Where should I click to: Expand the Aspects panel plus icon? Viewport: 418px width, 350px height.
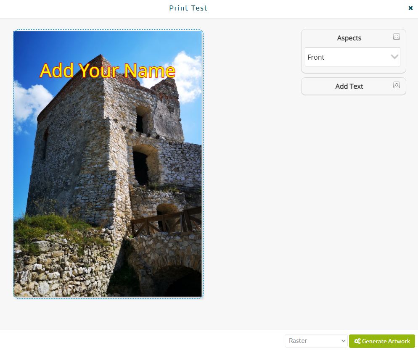[x=397, y=37]
